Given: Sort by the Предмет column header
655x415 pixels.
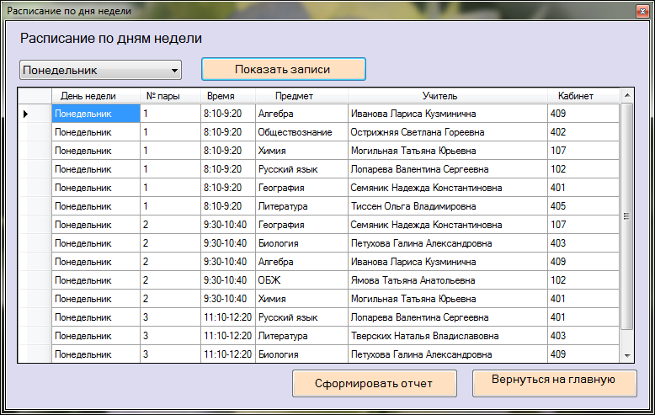Looking at the screenshot, I should pyautogui.click(x=301, y=96).
